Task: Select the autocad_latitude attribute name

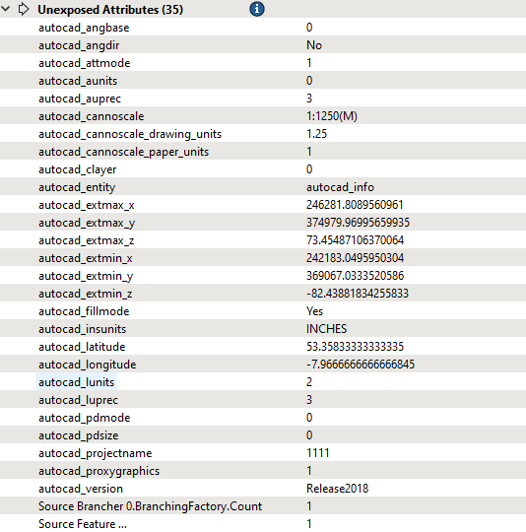Action: [x=82, y=347]
